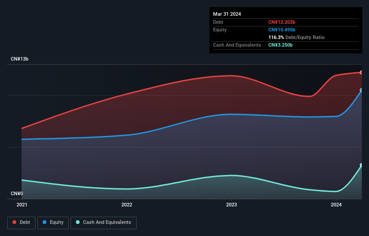Image resolution: width=369 pixels, height=236 pixels.
Task: Click the Debt label in tooltip
Action: point(218,22)
